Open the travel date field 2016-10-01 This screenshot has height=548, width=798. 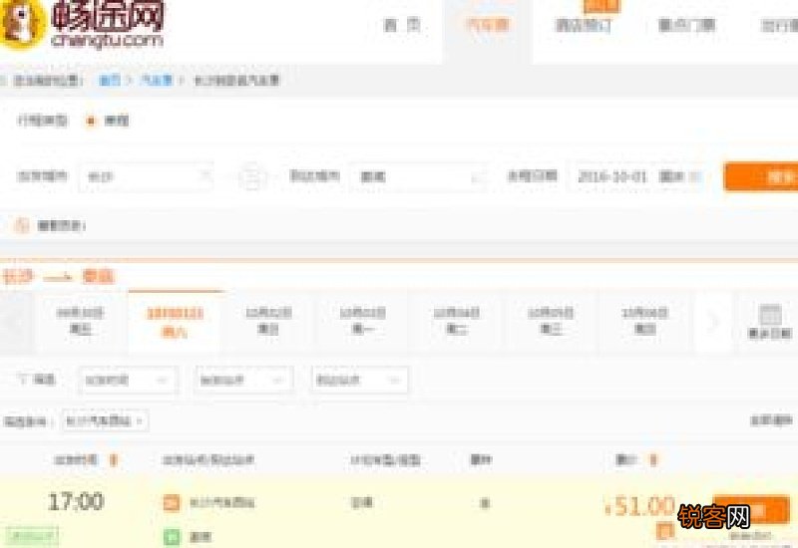pos(636,177)
